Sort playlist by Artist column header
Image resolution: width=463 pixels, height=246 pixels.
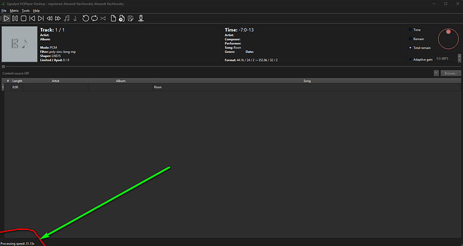(x=56, y=81)
